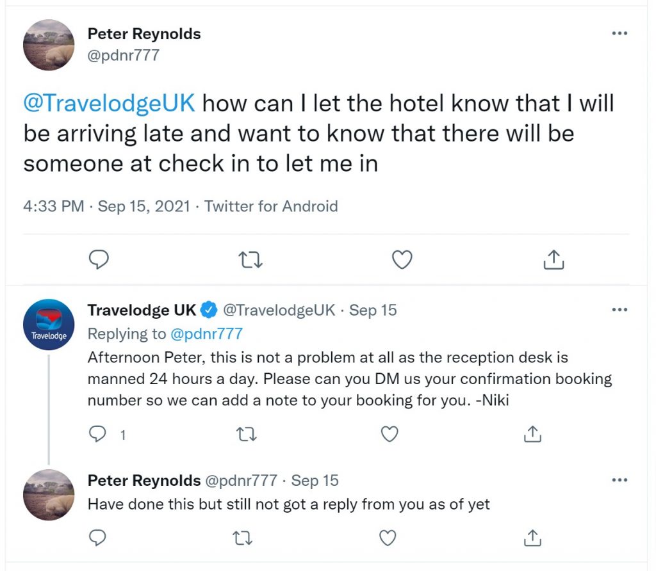Retweet the main tweet about arriving late
Image resolution: width=656 pixels, height=571 pixels.
pyautogui.click(x=250, y=260)
